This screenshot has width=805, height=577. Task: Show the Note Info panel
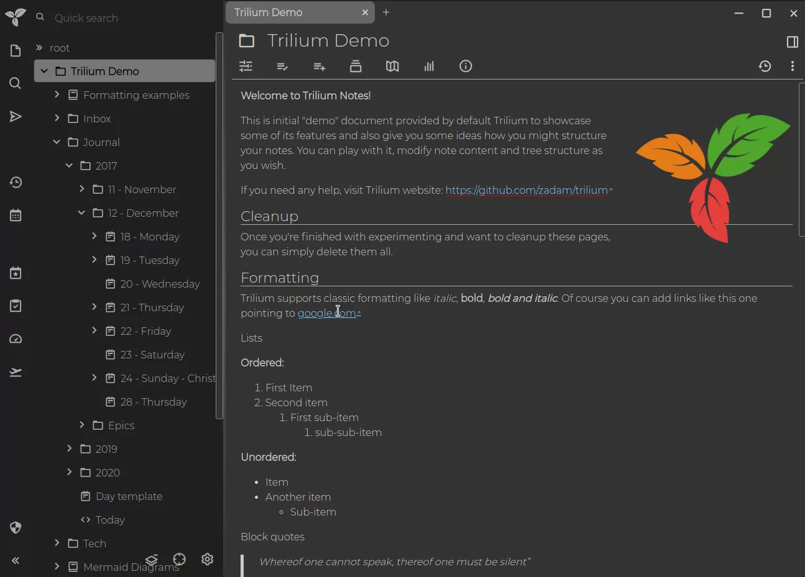(x=466, y=66)
